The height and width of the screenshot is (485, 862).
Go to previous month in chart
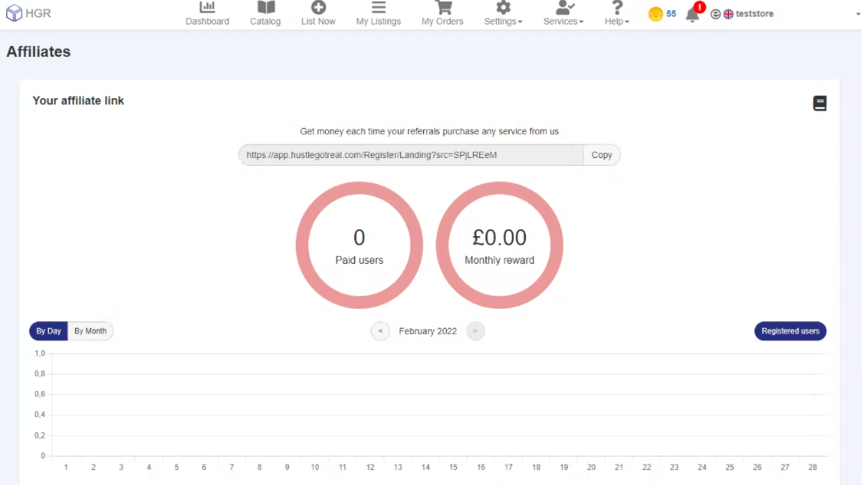pyautogui.click(x=380, y=331)
